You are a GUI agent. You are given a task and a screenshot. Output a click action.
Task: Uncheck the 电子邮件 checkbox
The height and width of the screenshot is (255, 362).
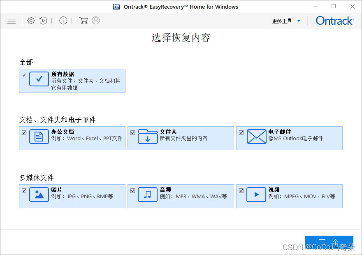point(241,132)
